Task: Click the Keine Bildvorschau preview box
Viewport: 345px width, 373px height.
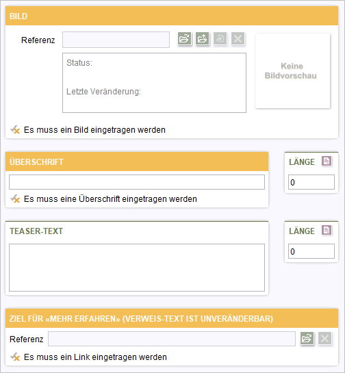Action: pyautogui.click(x=292, y=71)
